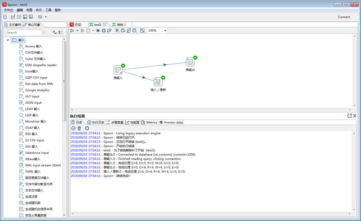
Task: Select XML input stream (StAX) step
Action: click(x=43, y=165)
